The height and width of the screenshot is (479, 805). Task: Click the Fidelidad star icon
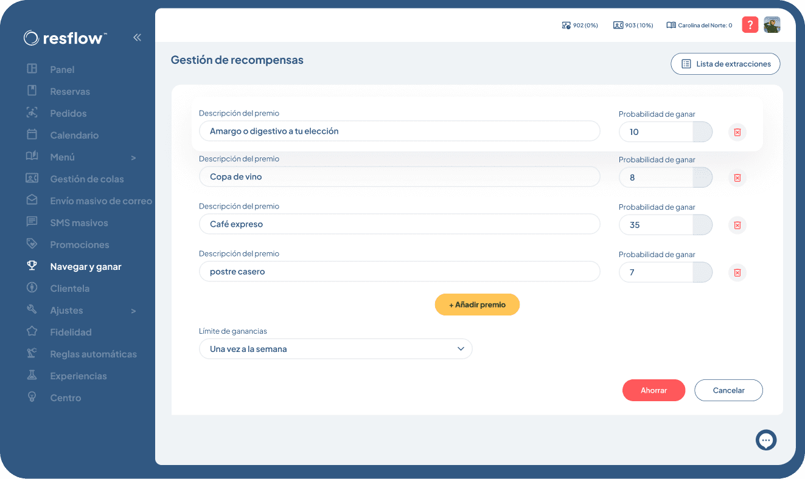pos(32,332)
